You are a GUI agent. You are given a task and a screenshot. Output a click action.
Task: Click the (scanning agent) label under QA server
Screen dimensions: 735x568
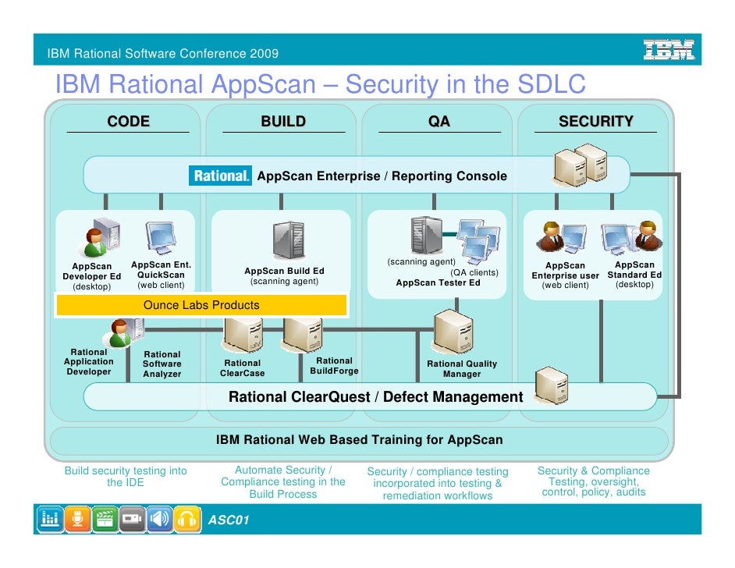pos(421,261)
